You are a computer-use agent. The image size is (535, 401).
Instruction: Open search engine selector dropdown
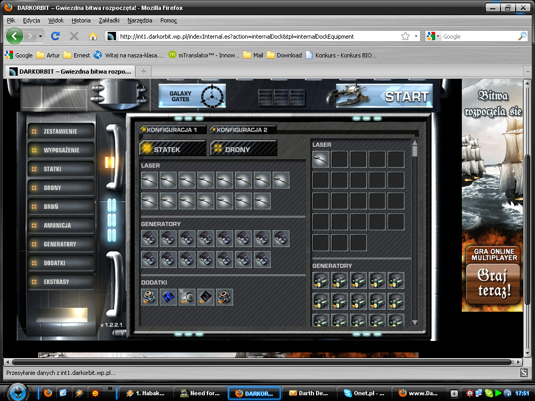tap(433, 36)
